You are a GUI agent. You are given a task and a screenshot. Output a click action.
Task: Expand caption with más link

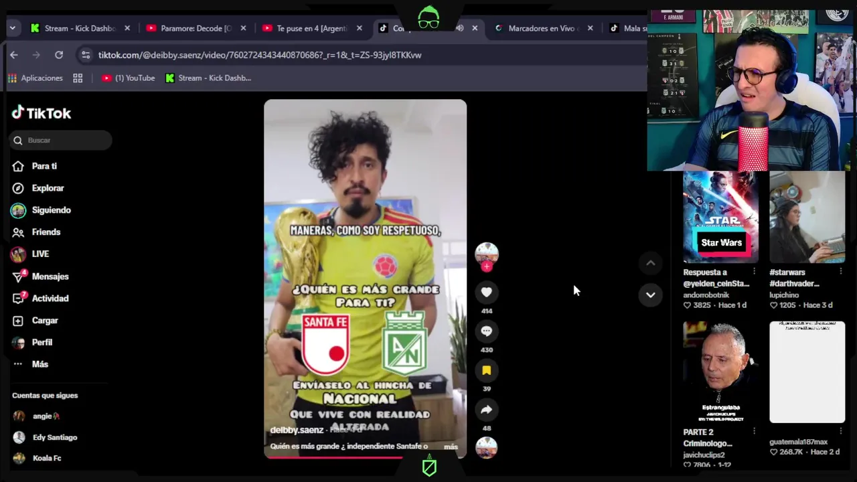point(451,447)
